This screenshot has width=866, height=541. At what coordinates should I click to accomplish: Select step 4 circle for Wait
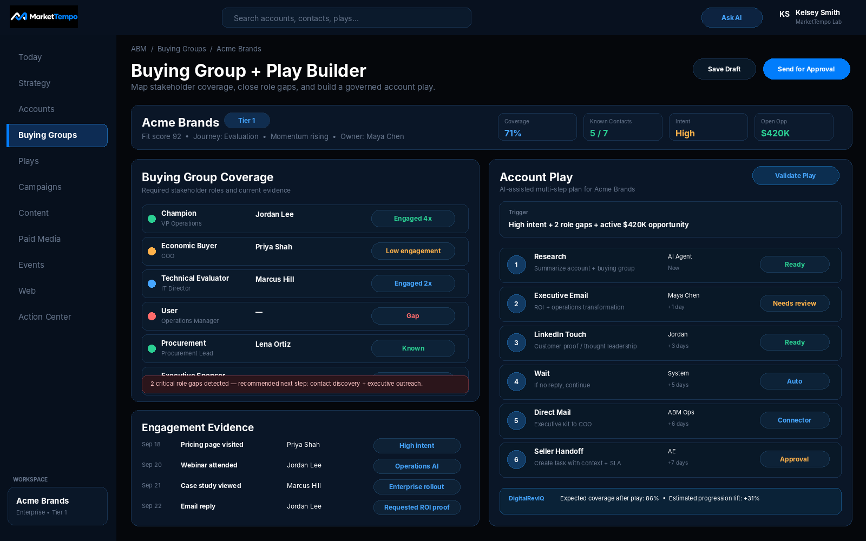(516, 381)
